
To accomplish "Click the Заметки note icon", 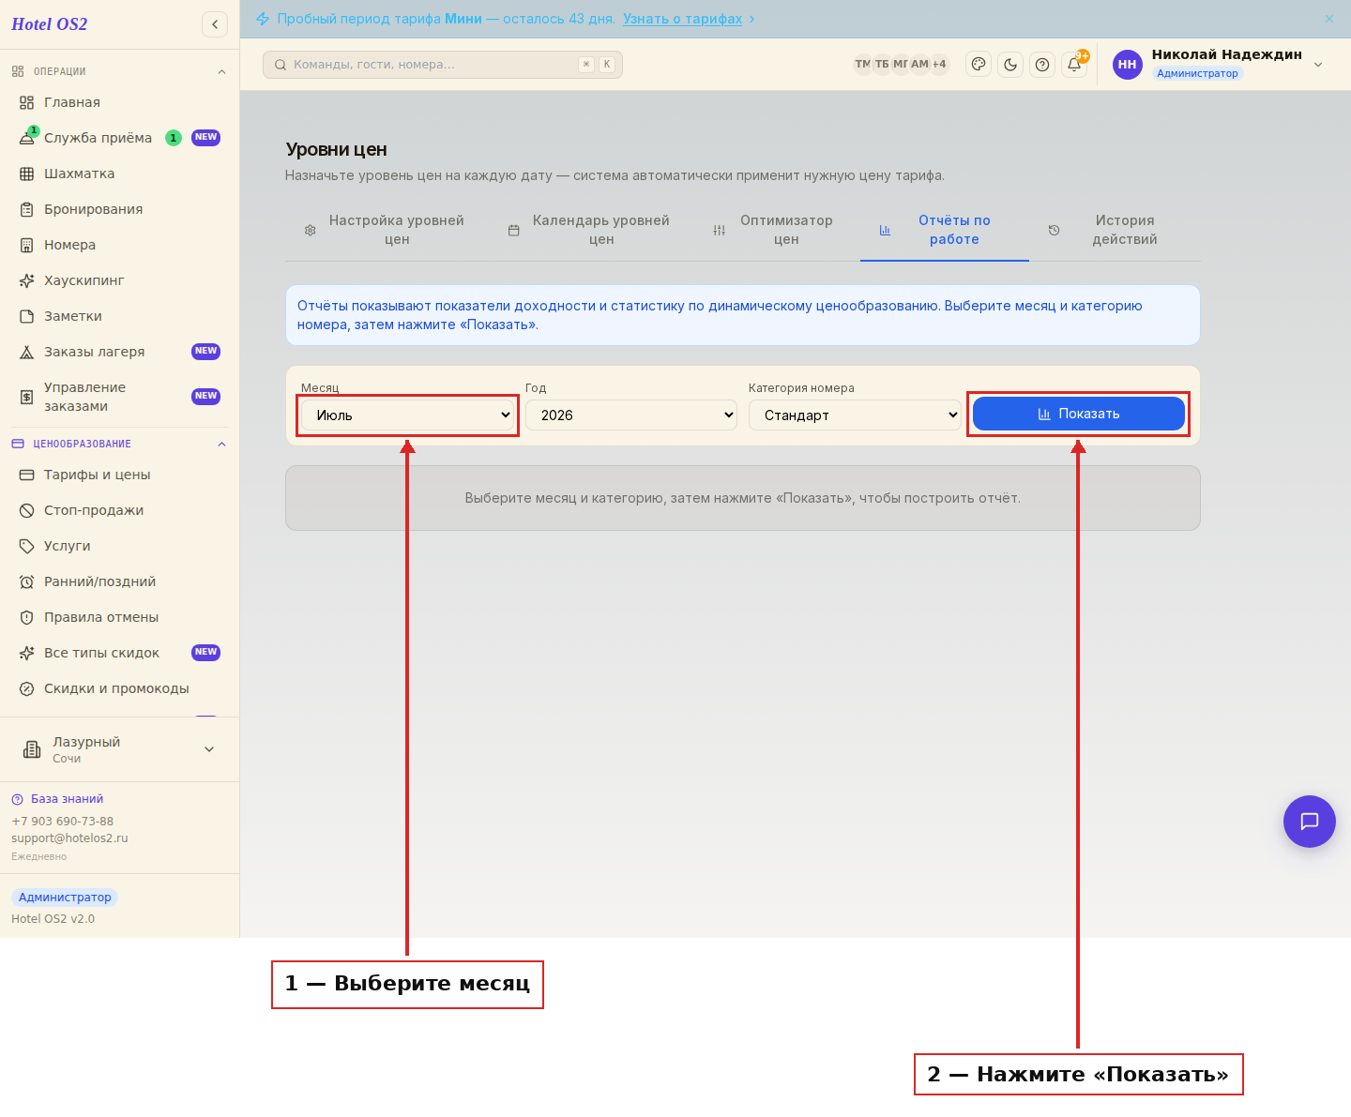I will coord(27,316).
